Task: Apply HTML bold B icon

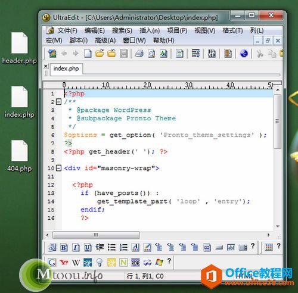Action: tap(64, 248)
